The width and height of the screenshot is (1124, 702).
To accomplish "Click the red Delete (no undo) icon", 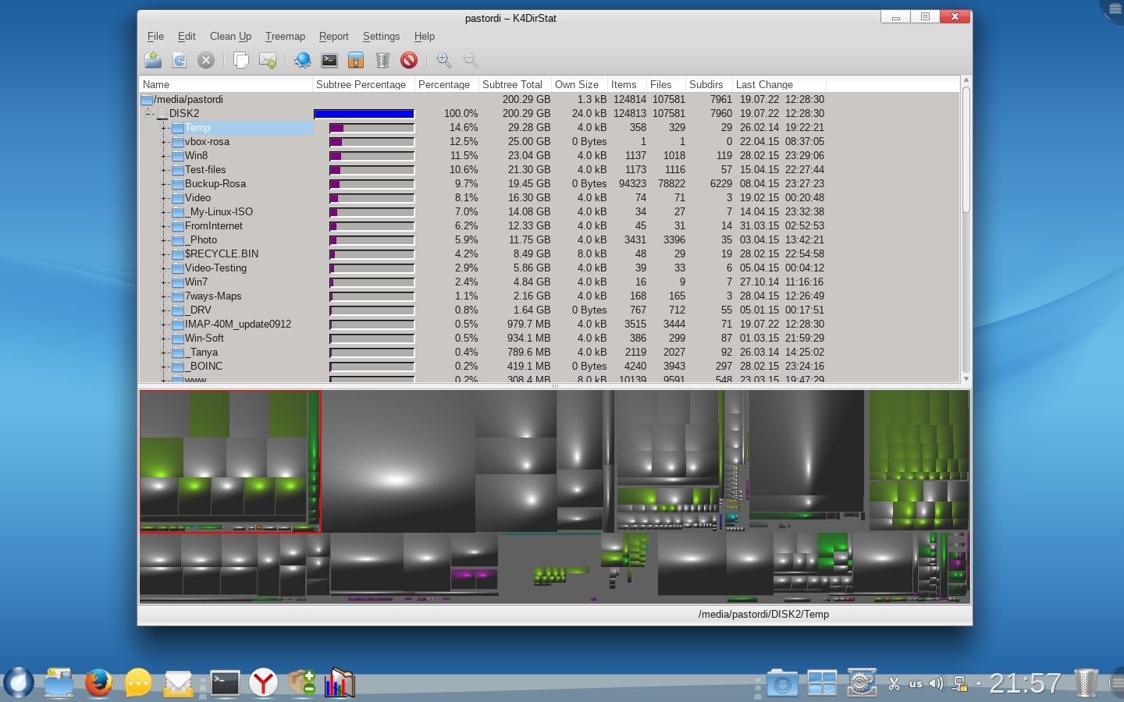I will click(409, 60).
